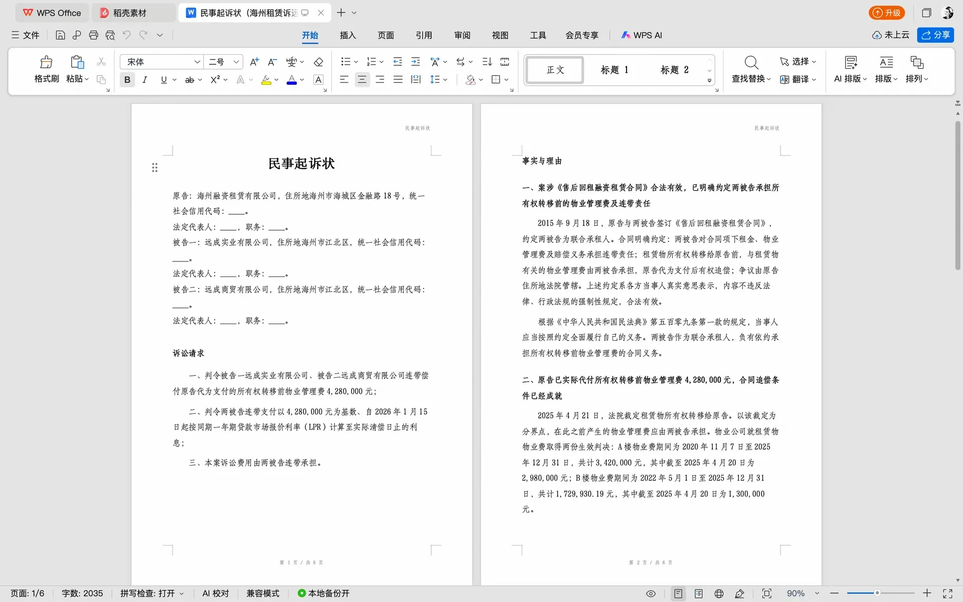Click the Format Painter (格式刷) icon
The image size is (963, 602).
click(x=46, y=62)
